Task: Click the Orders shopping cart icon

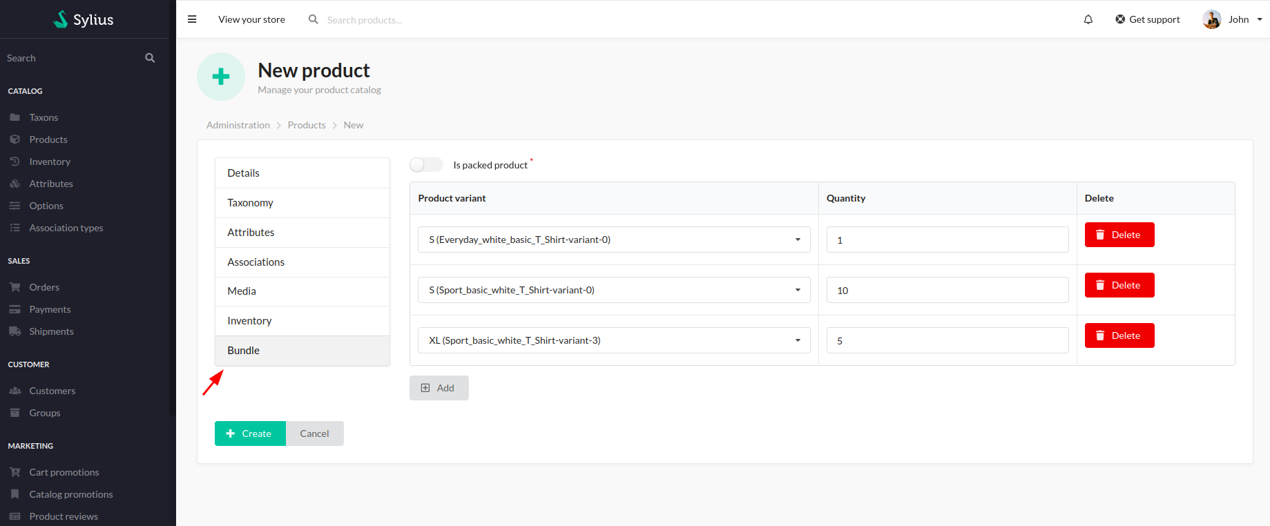Action: [x=15, y=287]
